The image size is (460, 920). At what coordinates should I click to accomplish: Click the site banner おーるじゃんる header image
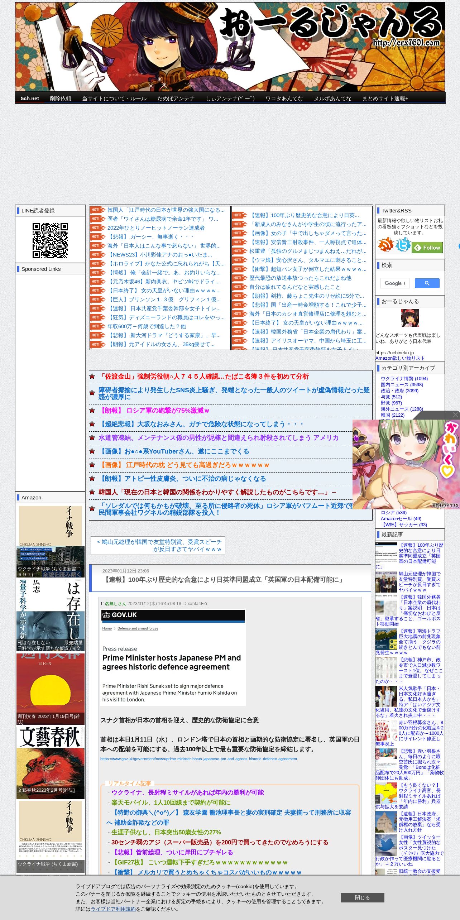tap(230, 47)
